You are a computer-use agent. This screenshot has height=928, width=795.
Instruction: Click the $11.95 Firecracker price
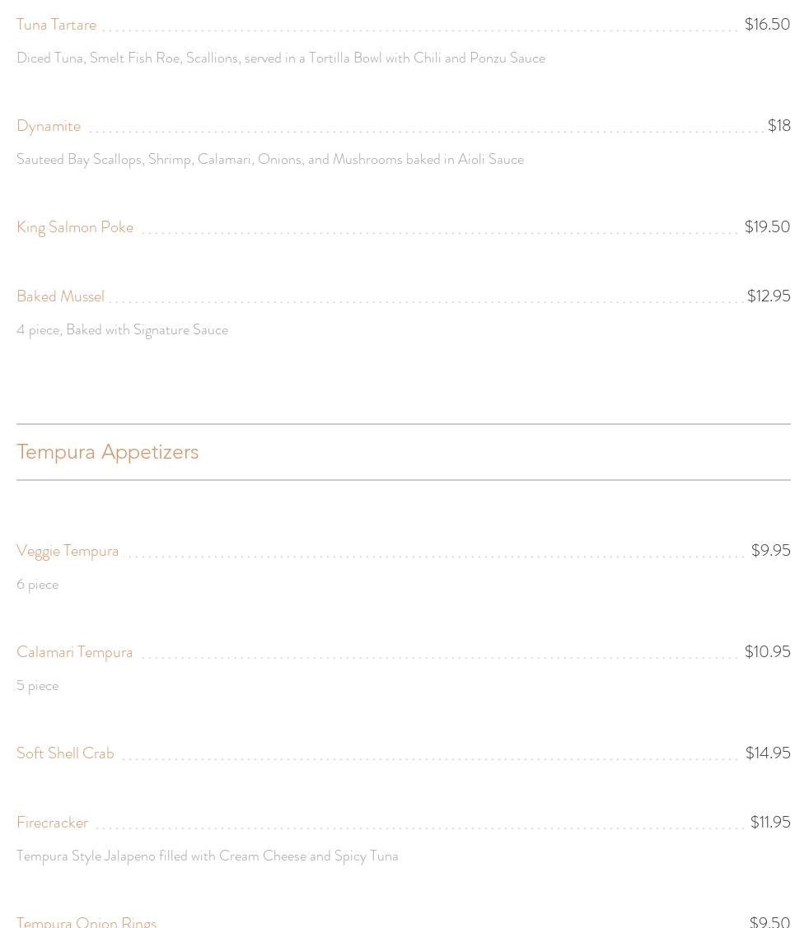point(770,822)
